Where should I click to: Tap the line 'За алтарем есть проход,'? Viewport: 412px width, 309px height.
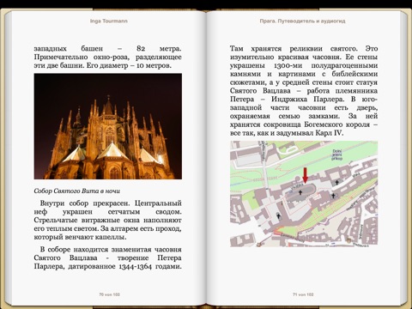pos(142,228)
